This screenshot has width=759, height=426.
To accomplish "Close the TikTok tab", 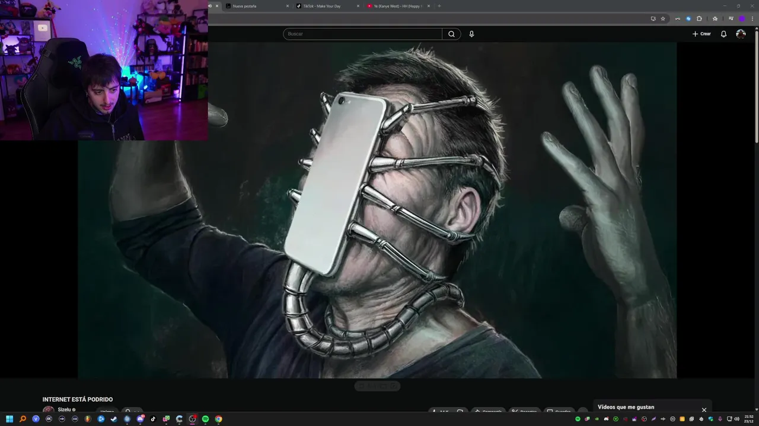I will coord(358,6).
